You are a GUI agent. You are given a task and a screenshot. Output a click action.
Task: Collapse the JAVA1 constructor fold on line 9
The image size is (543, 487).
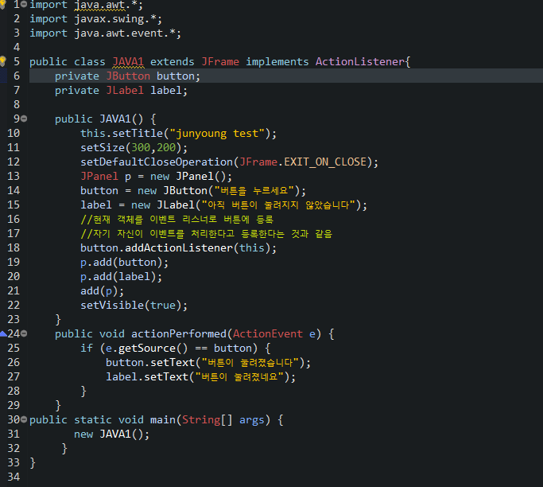pyautogui.click(x=24, y=119)
